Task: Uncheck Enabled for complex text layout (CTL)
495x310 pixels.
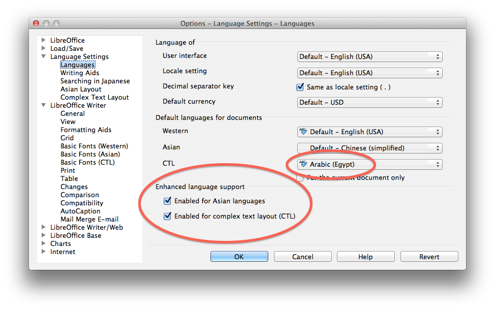Action: pos(167,216)
